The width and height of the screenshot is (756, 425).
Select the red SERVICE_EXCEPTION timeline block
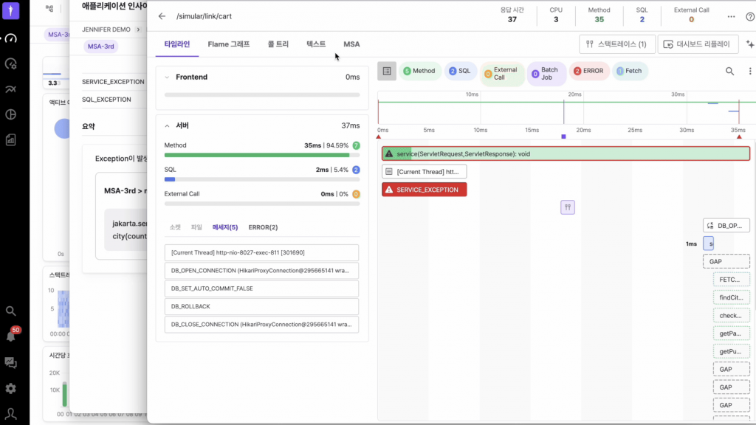tap(425, 190)
